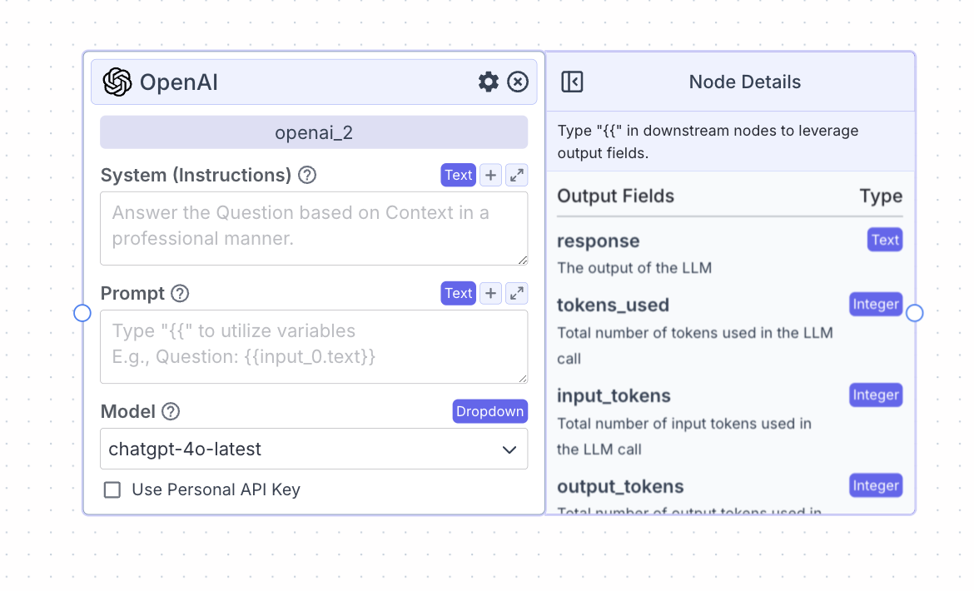The image size is (974, 591).
Task: Click 'Total number of input tokens' description
Action: click(684, 436)
